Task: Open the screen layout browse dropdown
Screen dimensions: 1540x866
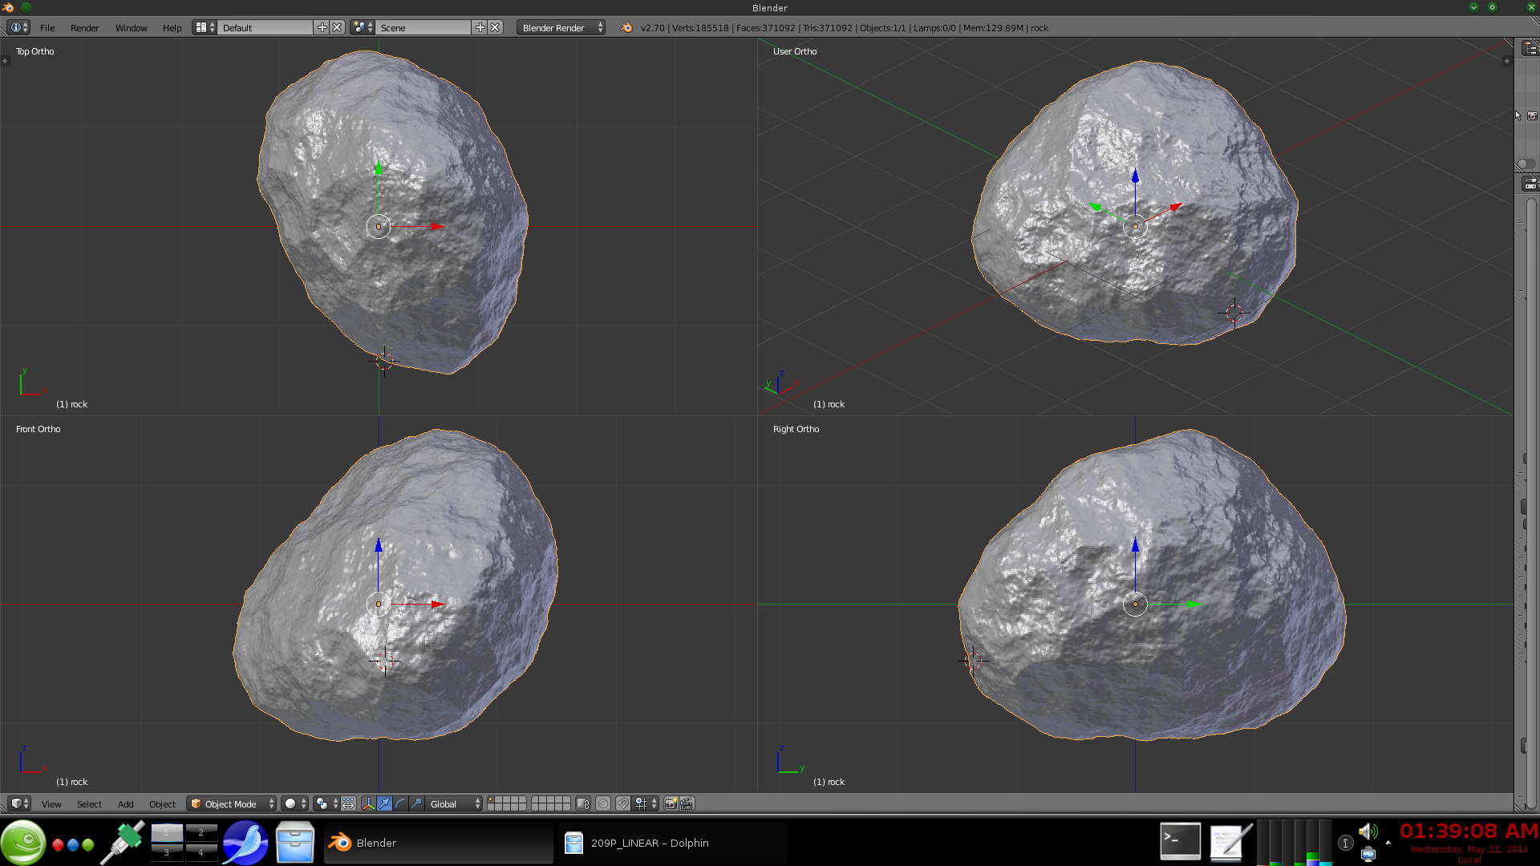Action: (205, 27)
